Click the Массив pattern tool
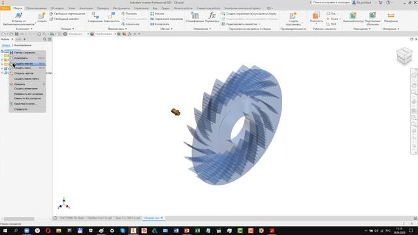The image size is (418, 235). click(x=157, y=14)
